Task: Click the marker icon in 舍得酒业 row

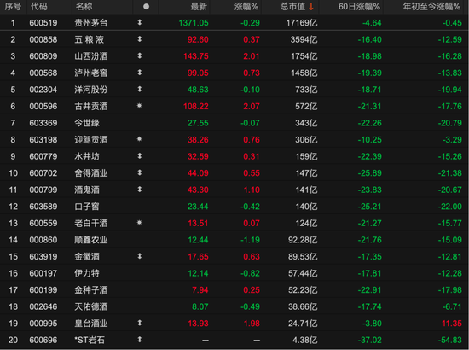Action: point(139,172)
